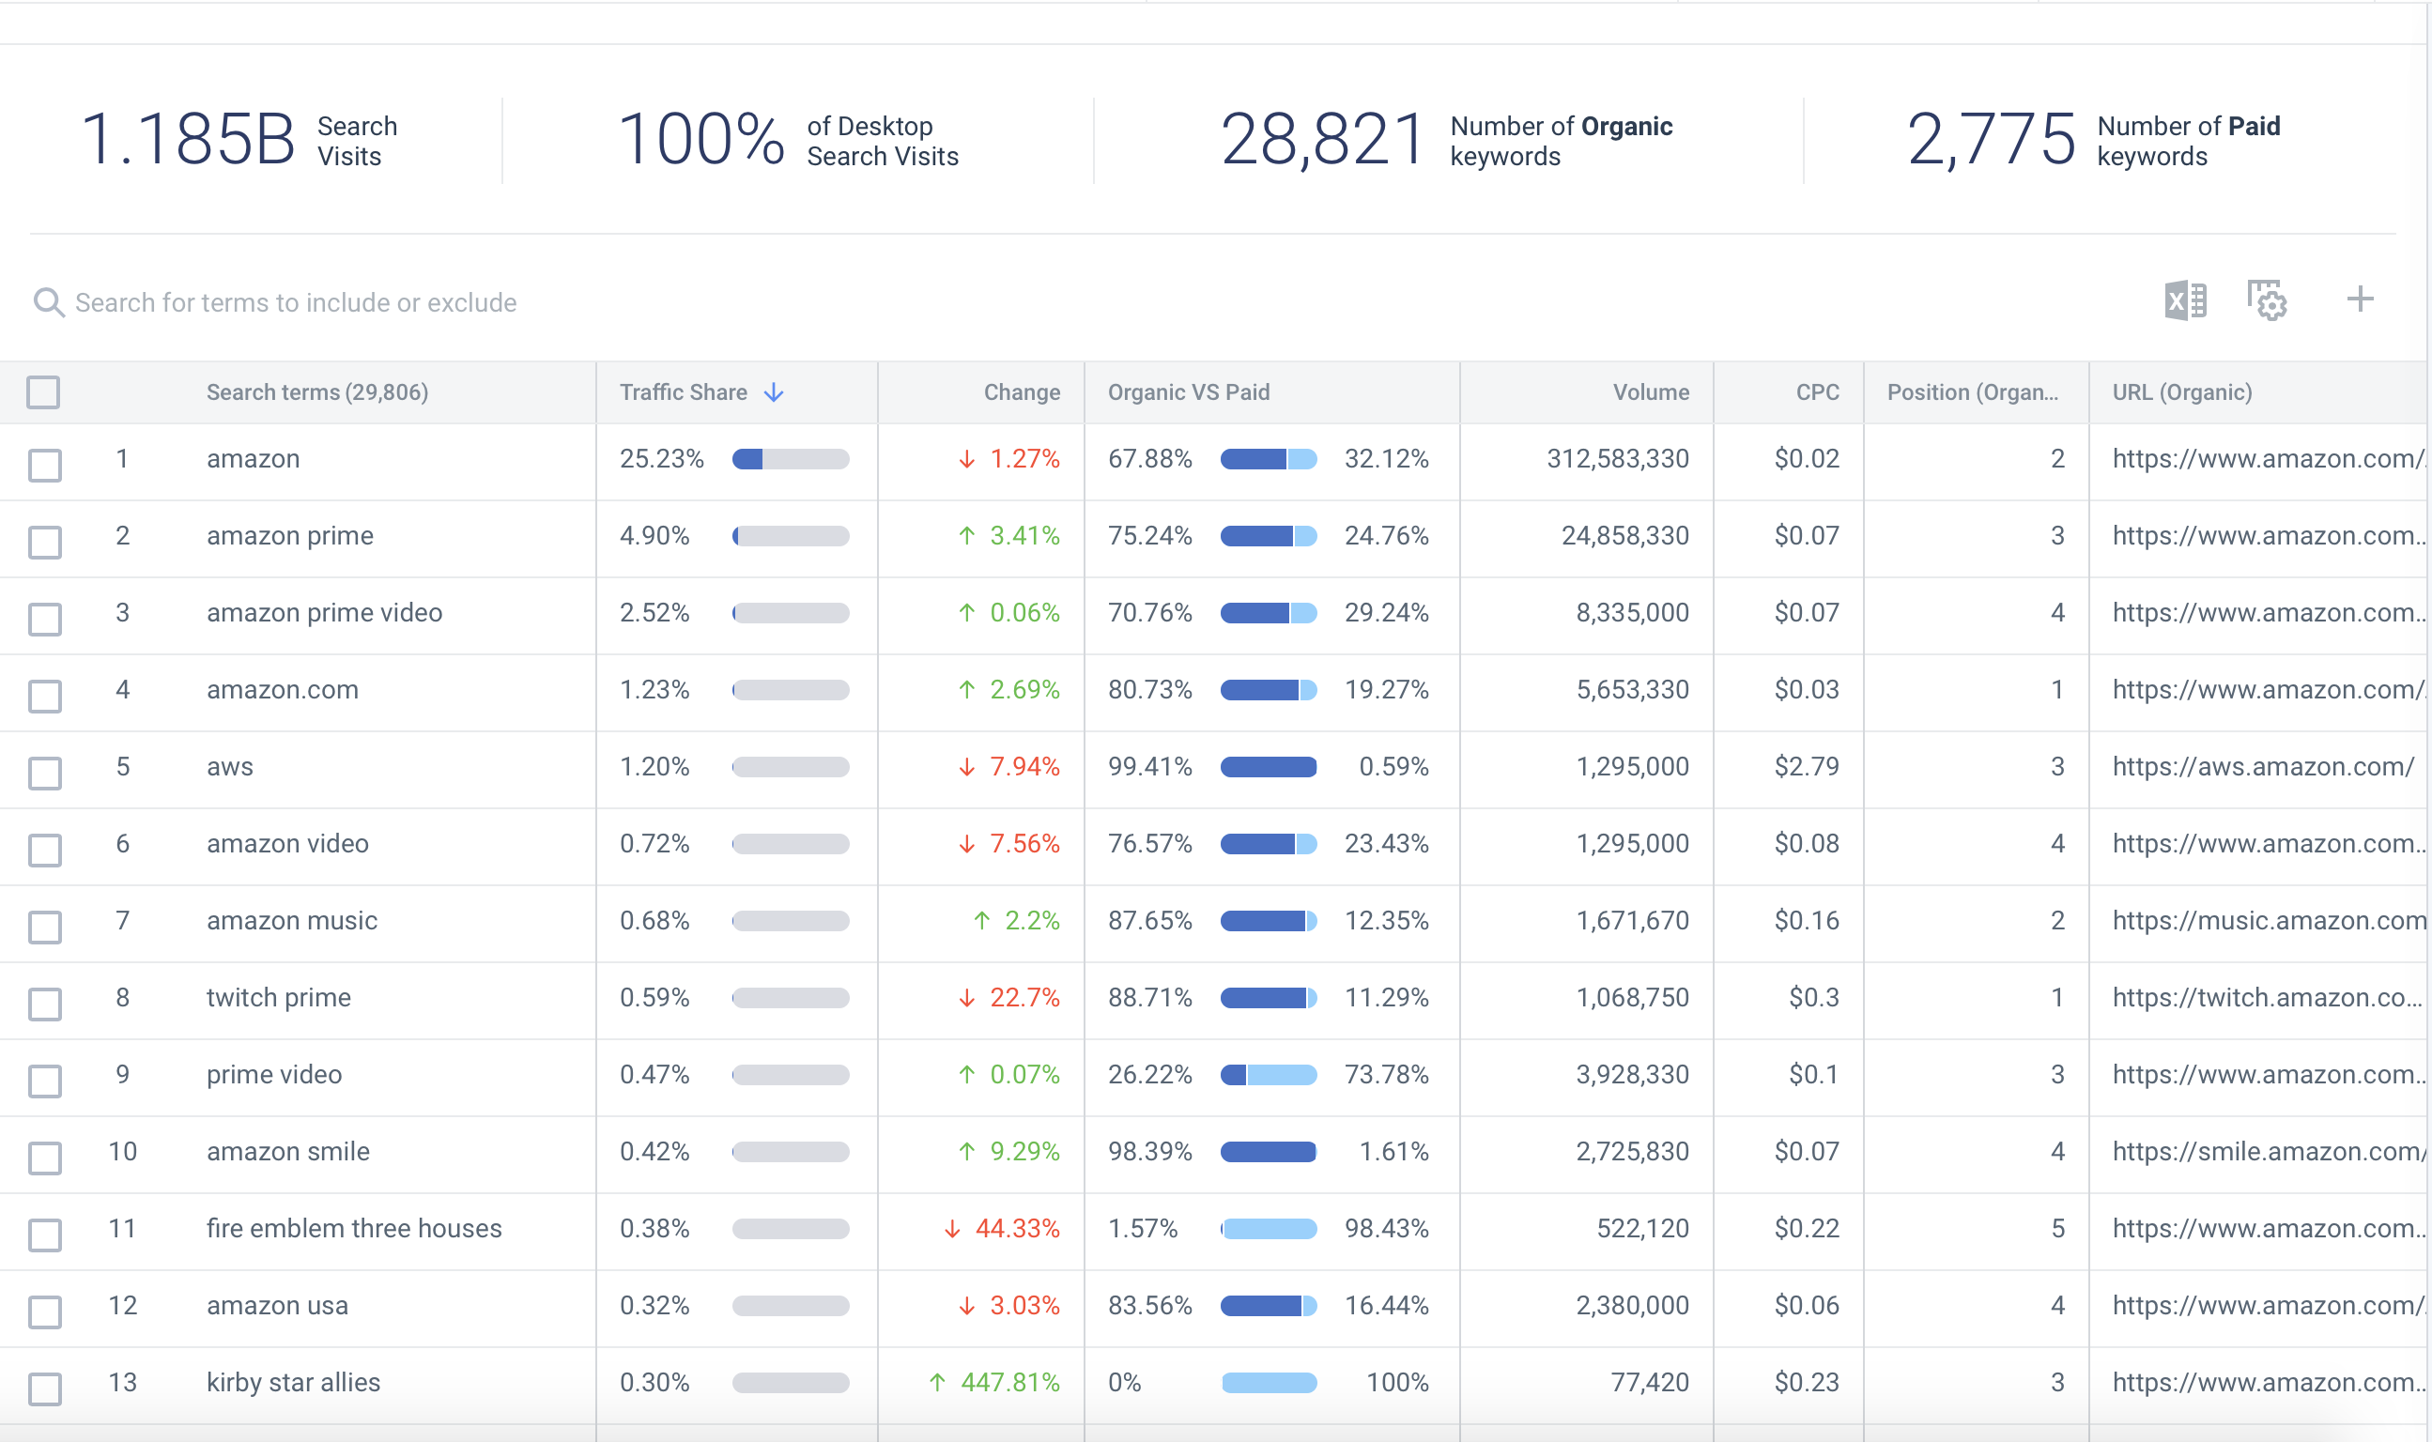Click the plus add icon

coord(2359,299)
